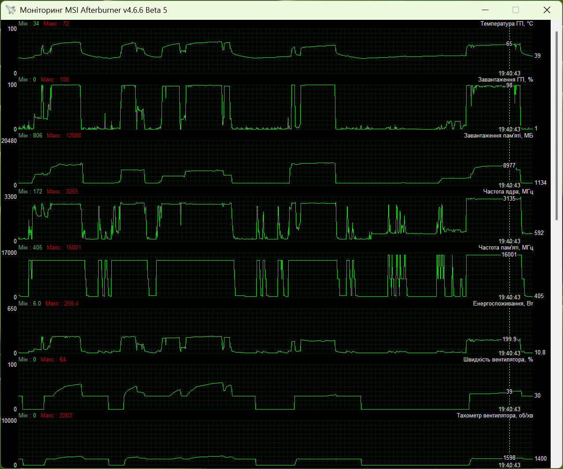Click the current fan speed reading 30
Screen dimensions: 563x469
[x=537, y=395]
